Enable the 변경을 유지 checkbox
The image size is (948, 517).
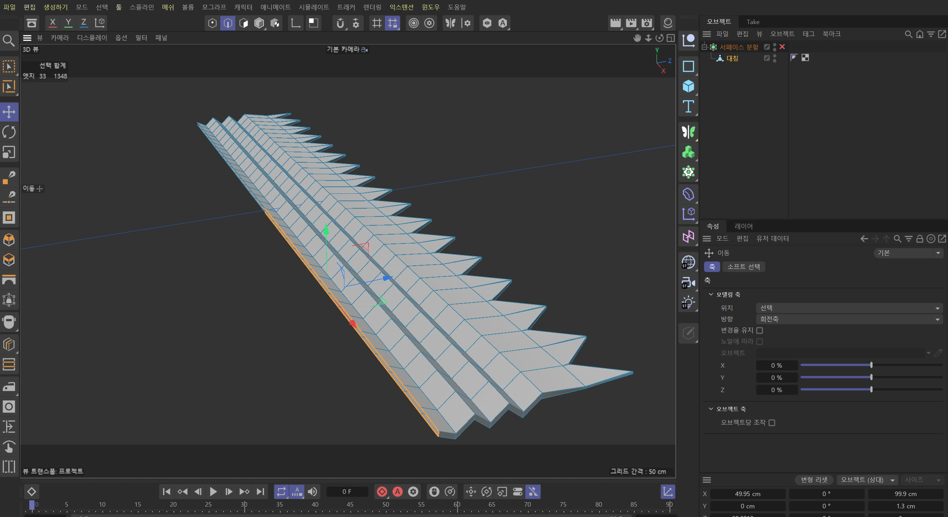(760, 330)
